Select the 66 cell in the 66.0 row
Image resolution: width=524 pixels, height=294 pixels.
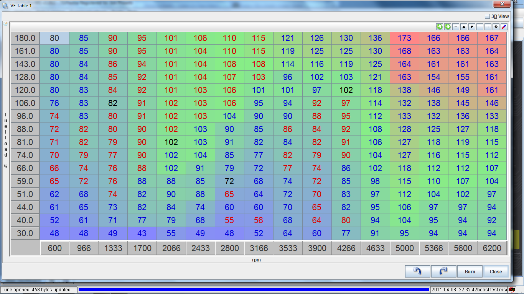[x=55, y=168]
